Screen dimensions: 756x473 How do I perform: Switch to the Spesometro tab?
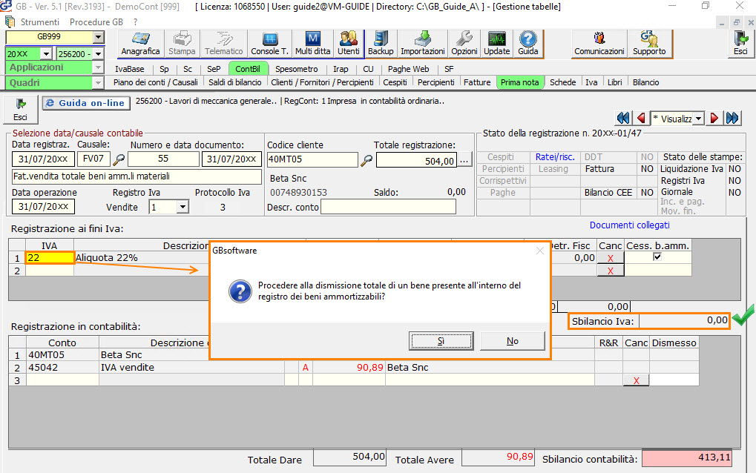297,69
